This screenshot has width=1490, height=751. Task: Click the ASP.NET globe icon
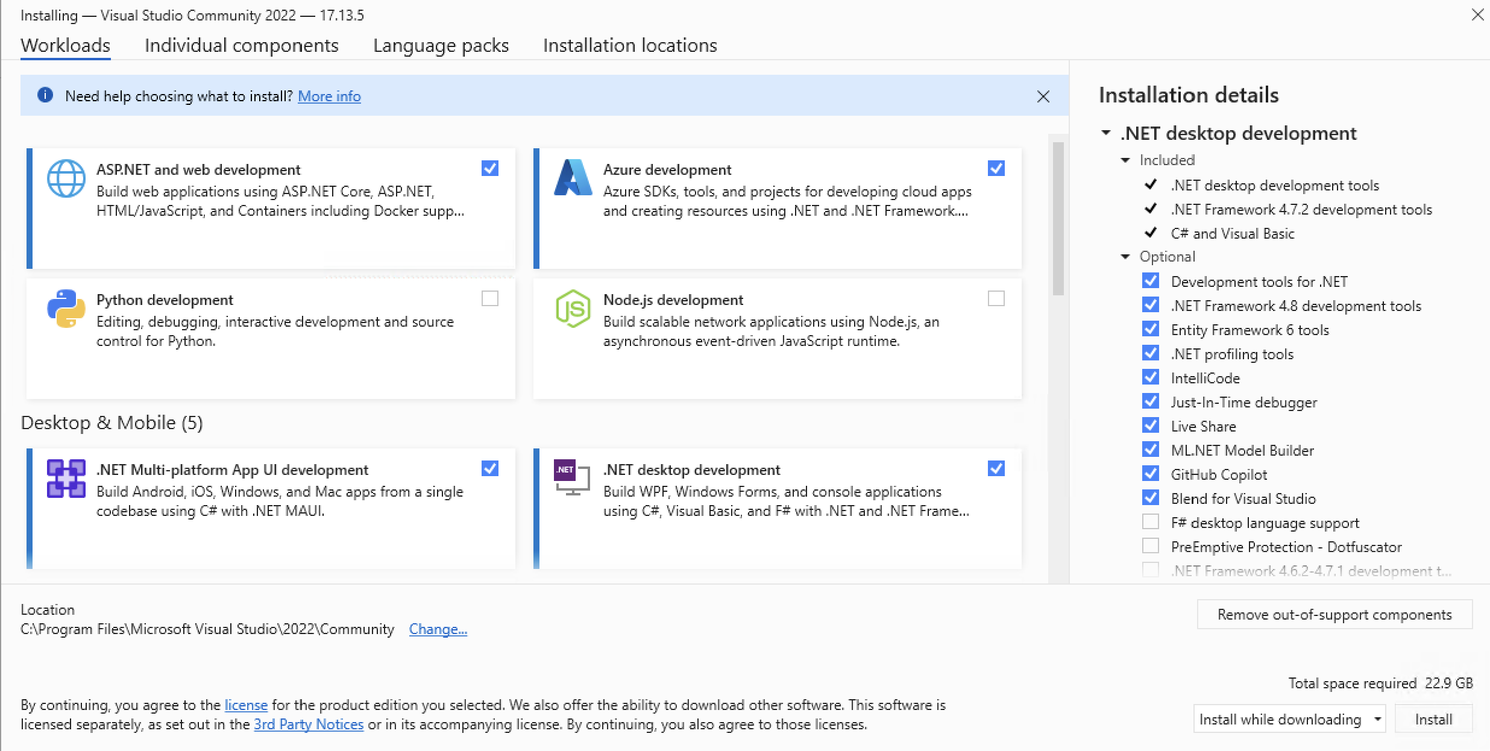tap(66, 178)
